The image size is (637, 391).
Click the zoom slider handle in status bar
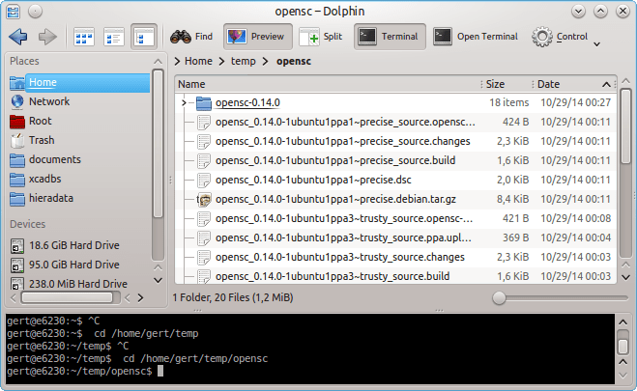click(x=499, y=298)
